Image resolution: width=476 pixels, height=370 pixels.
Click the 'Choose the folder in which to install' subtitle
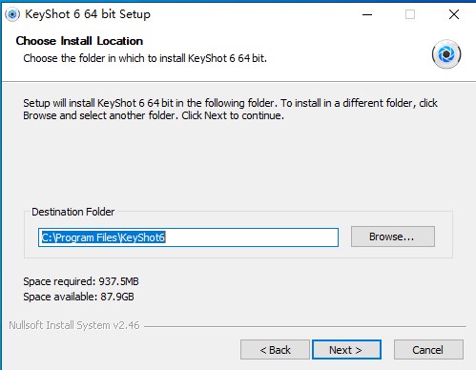point(145,58)
